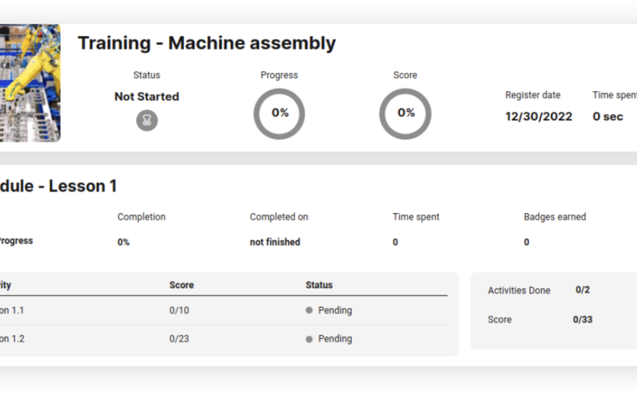
Task: Click the Training - Machine assembly title
Action: click(206, 43)
